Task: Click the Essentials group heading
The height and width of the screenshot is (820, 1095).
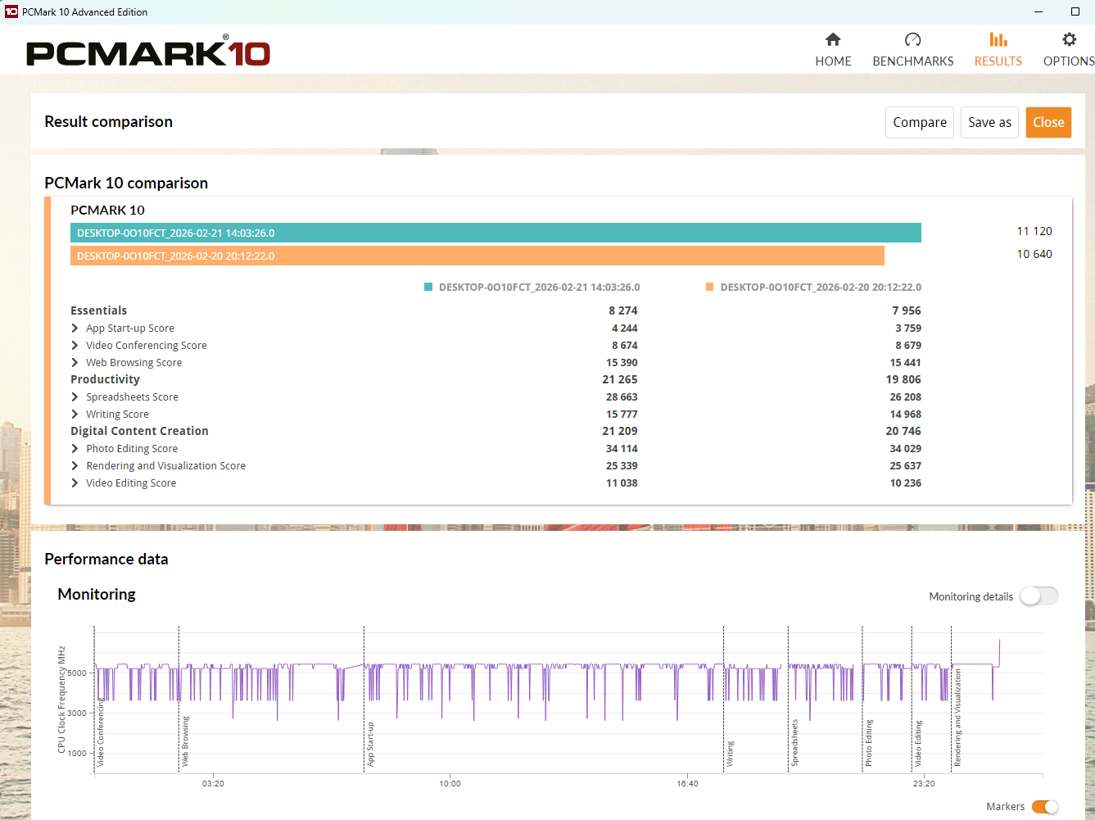Action: coord(99,310)
